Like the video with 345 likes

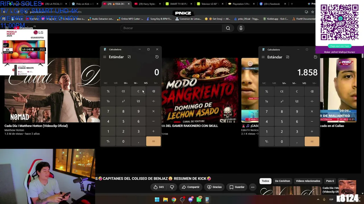point(158,187)
